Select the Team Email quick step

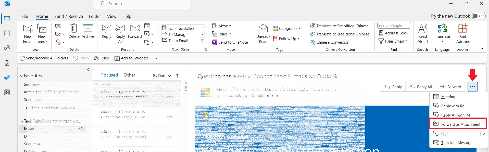(x=181, y=41)
